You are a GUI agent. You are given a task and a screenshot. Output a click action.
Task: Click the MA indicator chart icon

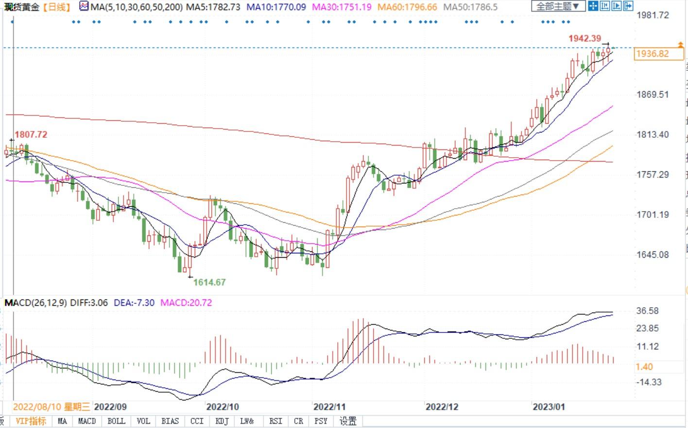85,7
